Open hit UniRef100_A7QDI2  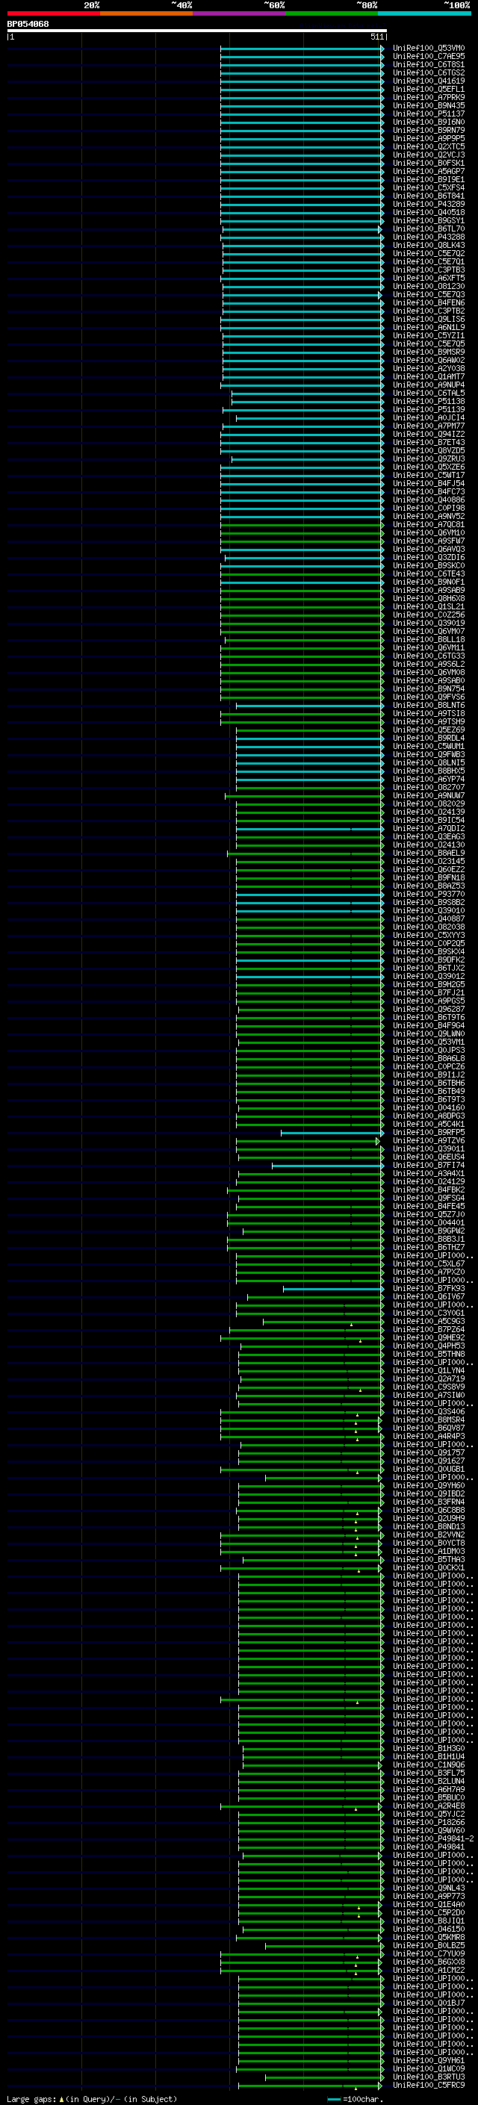(428, 828)
